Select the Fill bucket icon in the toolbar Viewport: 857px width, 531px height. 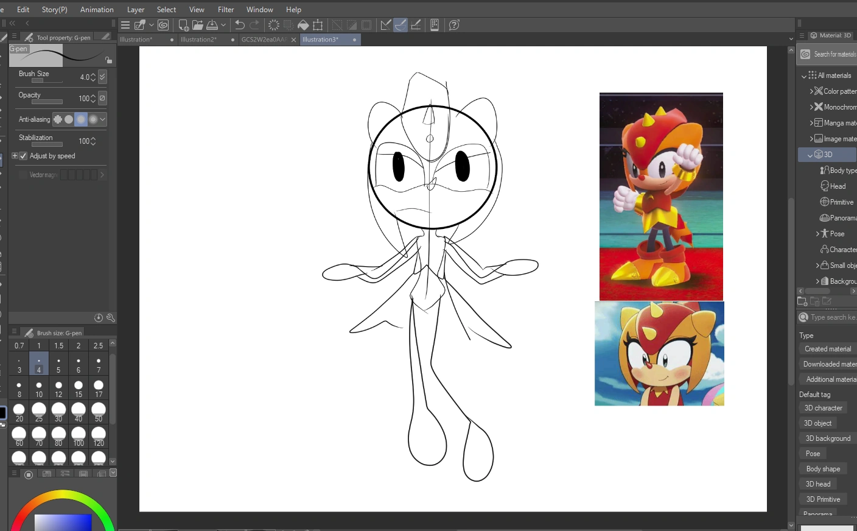304,25
